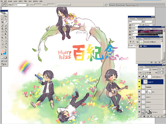
Task: Open the Fill slider arrow
Action: click(163, 73)
